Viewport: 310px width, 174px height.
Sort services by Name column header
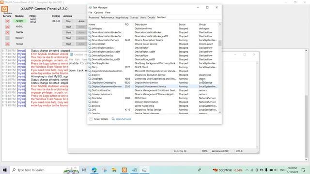pyautogui.click(x=106, y=25)
